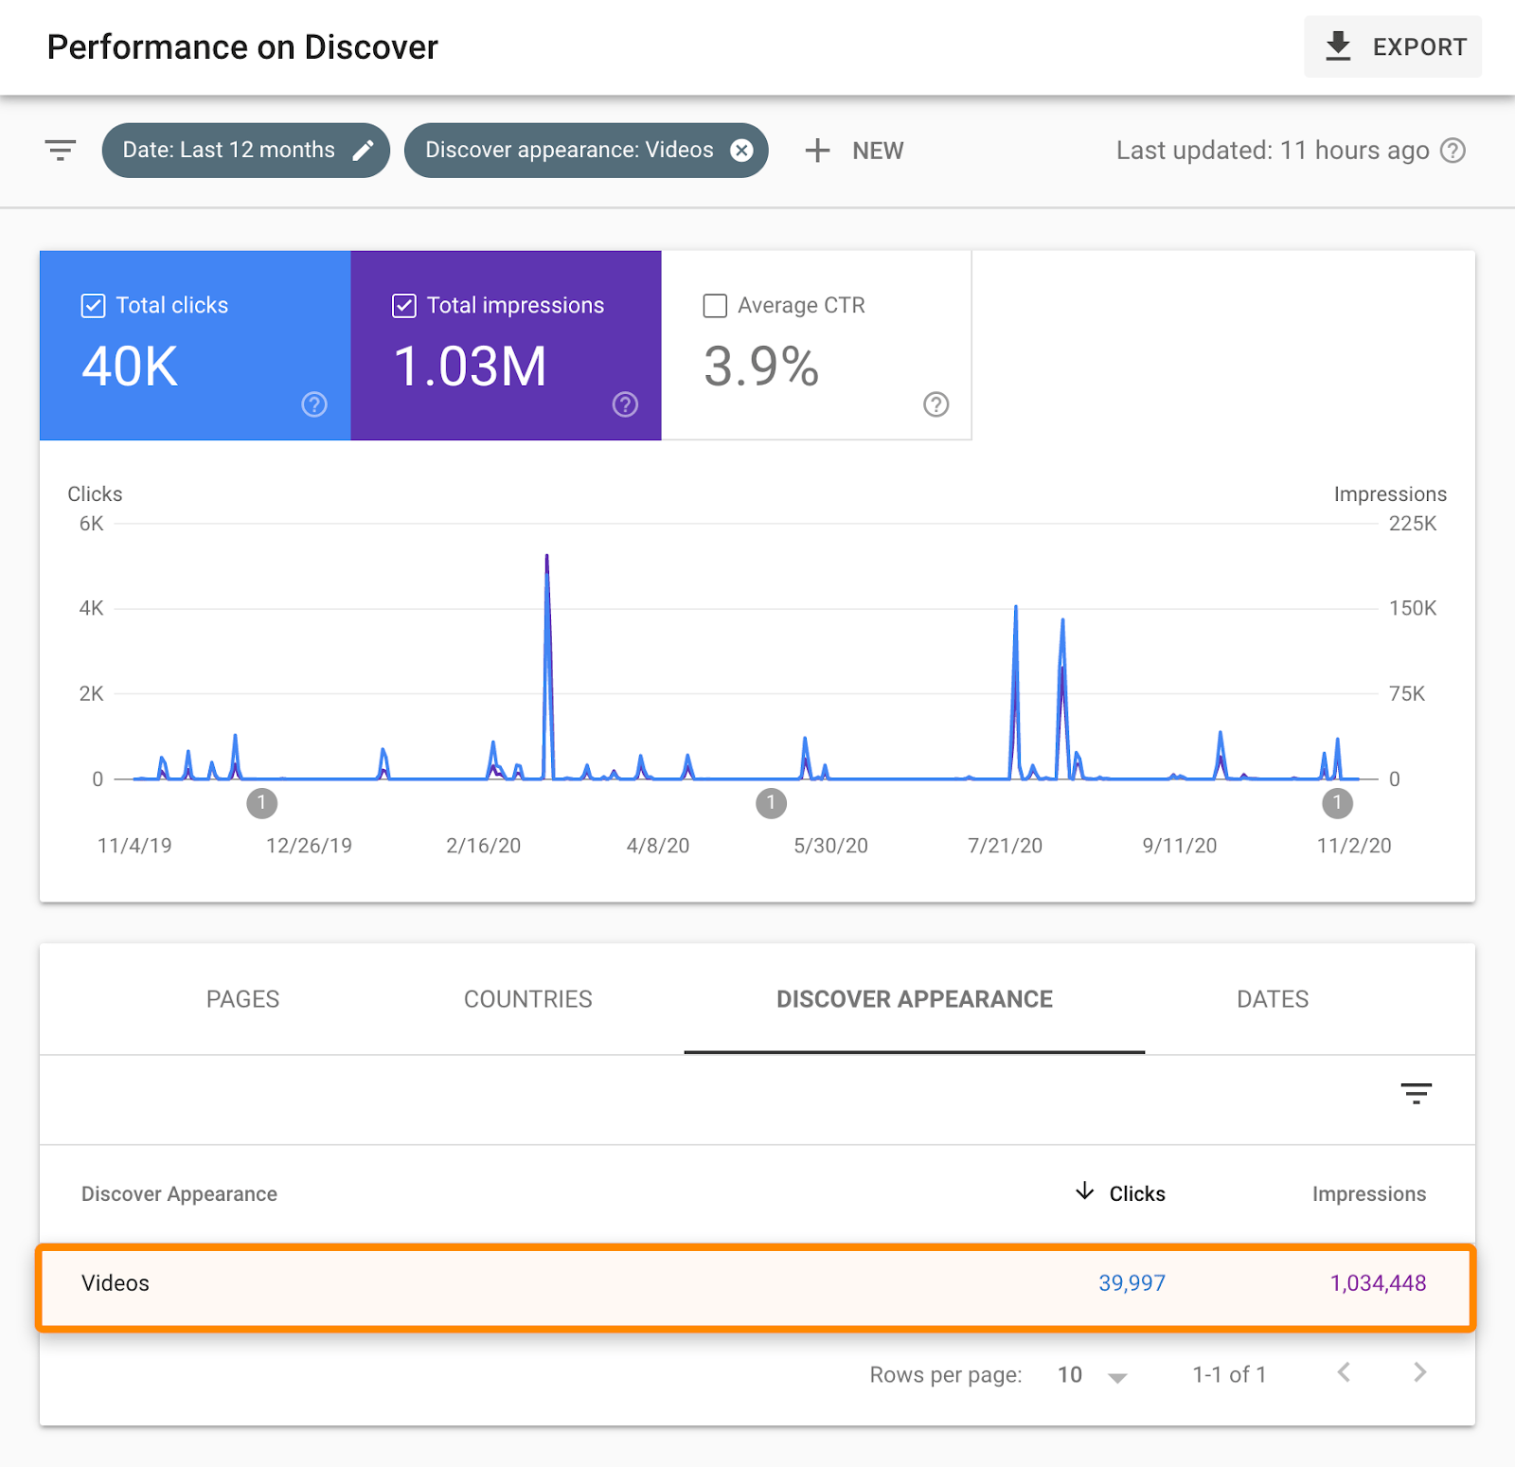Enable the Average CTR checkbox
Screen dimensions: 1515x1467
click(715, 306)
